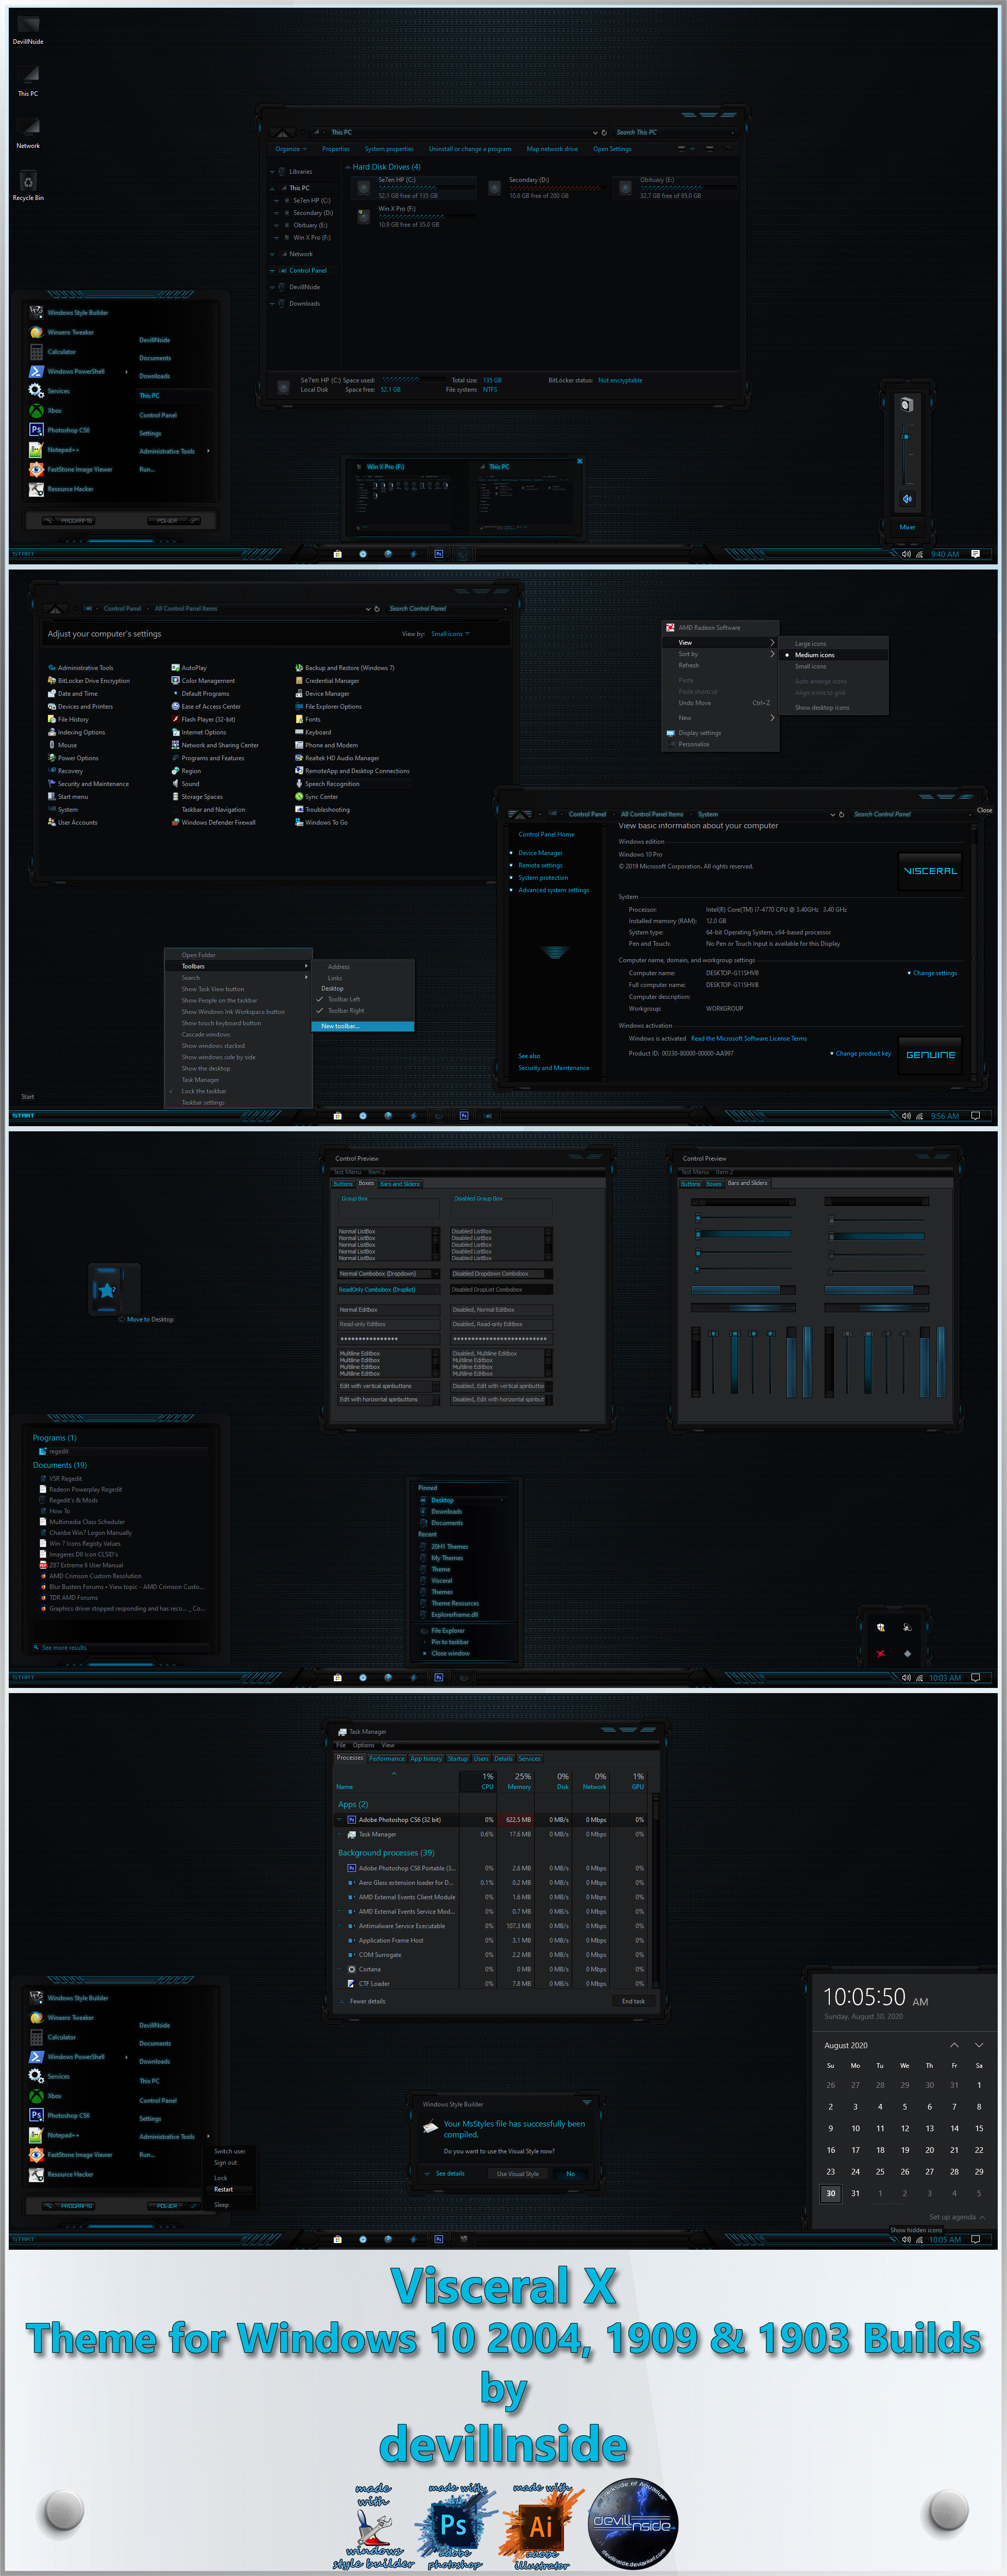This screenshot has height=2576, width=1007.
Task: Collapse with Fewer details in Task Manager
Action: tap(362, 2002)
